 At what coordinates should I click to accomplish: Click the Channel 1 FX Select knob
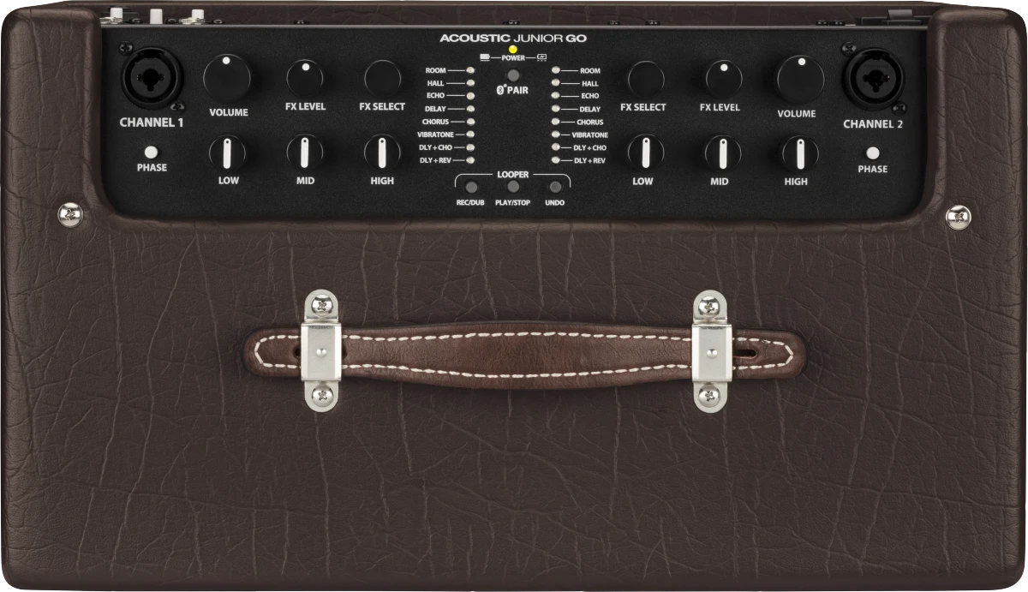[381, 79]
